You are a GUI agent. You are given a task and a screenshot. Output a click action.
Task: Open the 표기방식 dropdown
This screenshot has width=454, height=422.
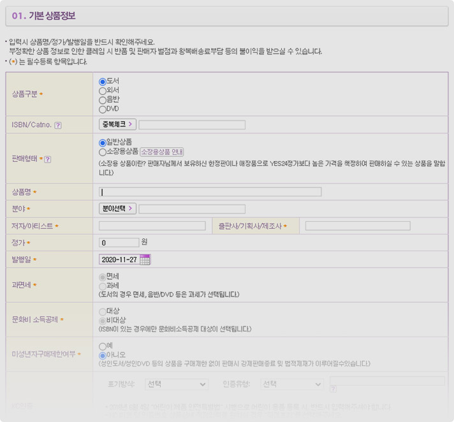177,384
